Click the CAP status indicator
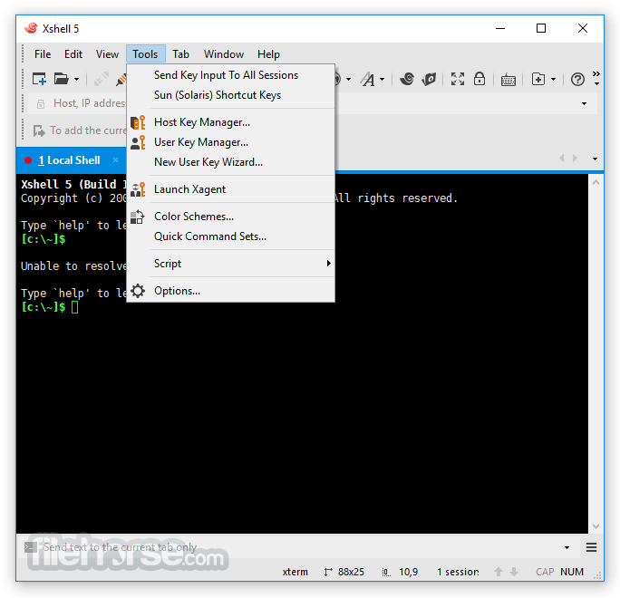This screenshot has height=598, width=620. 545,572
